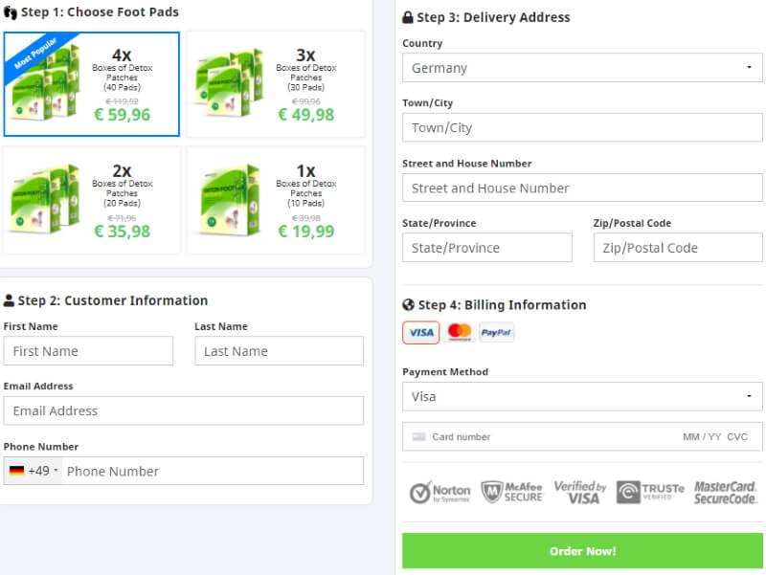The image size is (766, 575).
Task: Click the McAfee Secure badge
Action: (512, 493)
